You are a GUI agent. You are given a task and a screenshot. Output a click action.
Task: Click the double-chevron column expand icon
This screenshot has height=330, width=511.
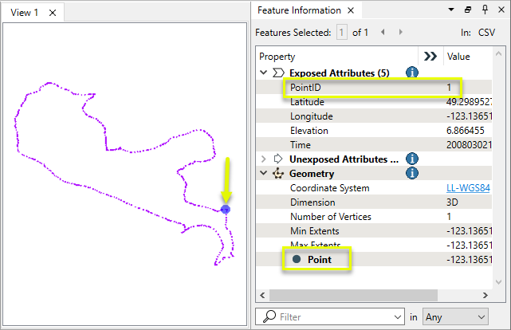430,57
